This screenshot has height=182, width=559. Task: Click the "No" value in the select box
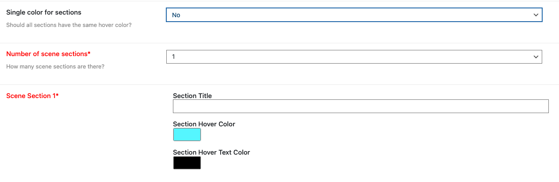pos(176,15)
